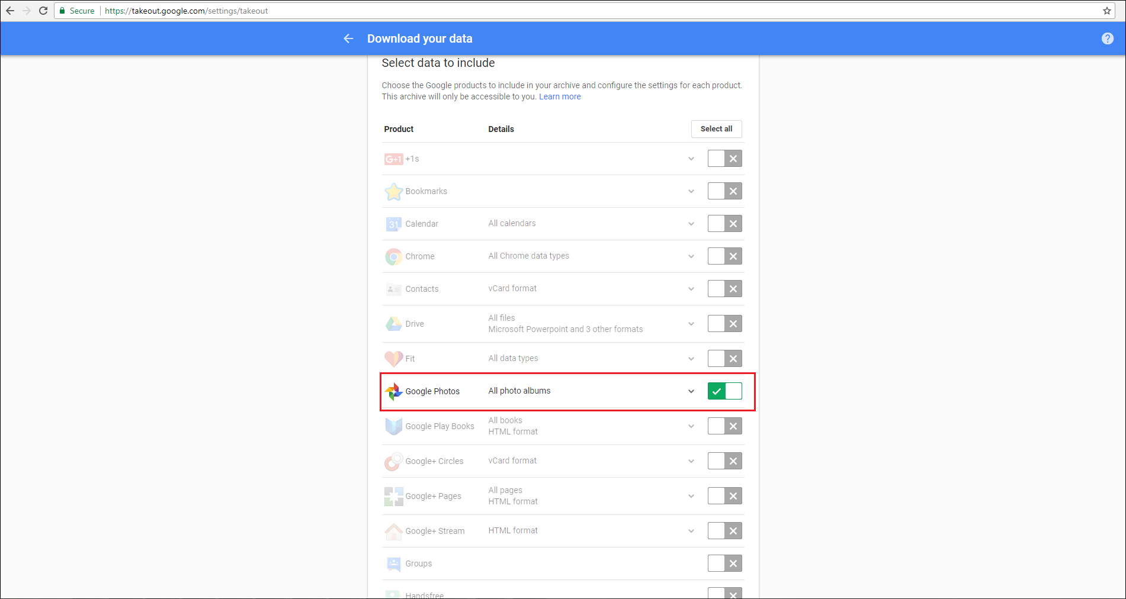Image resolution: width=1126 pixels, height=599 pixels.
Task: Click the Select all button
Action: 716,129
